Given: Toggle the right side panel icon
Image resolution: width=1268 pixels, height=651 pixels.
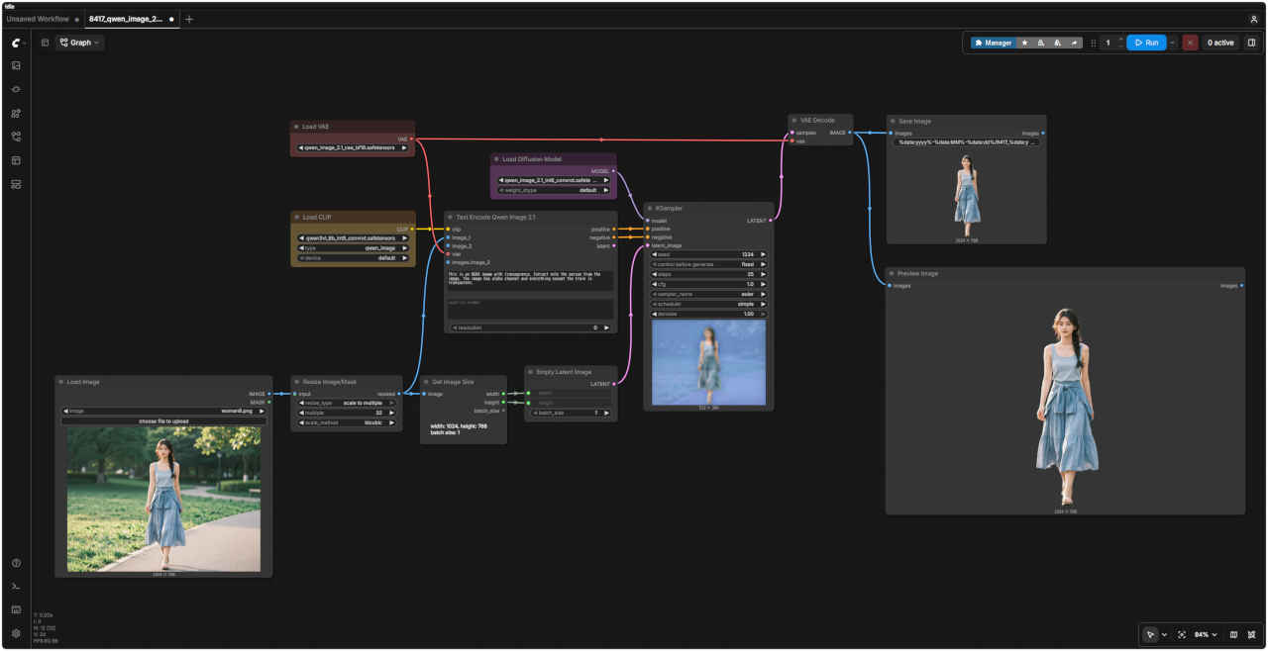Looking at the screenshot, I should 1251,43.
